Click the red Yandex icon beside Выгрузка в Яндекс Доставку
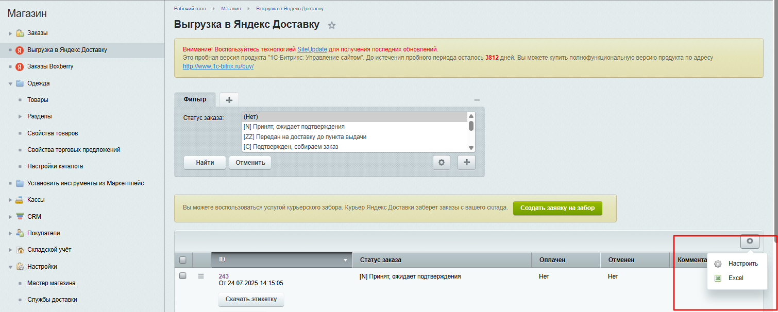 point(20,50)
